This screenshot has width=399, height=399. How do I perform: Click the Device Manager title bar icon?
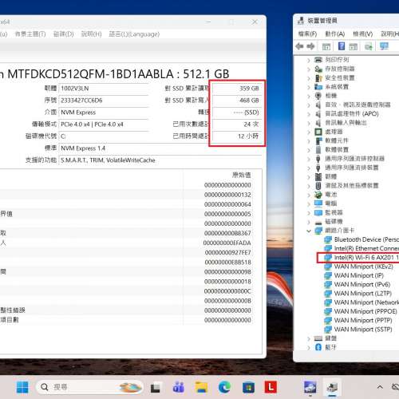(x=301, y=21)
